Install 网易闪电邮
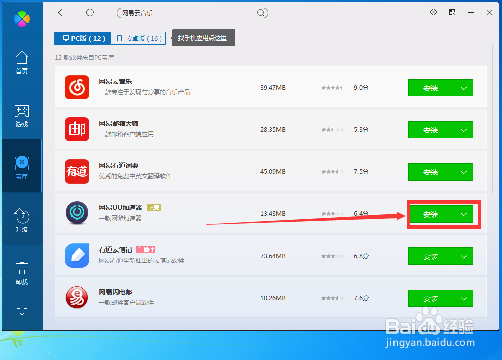Viewport: 502px width, 360px height. tap(431, 298)
